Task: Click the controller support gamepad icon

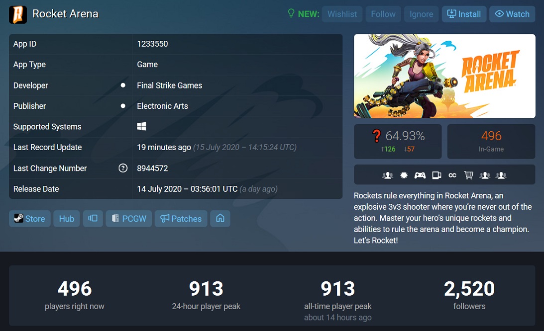Action: 420,175
